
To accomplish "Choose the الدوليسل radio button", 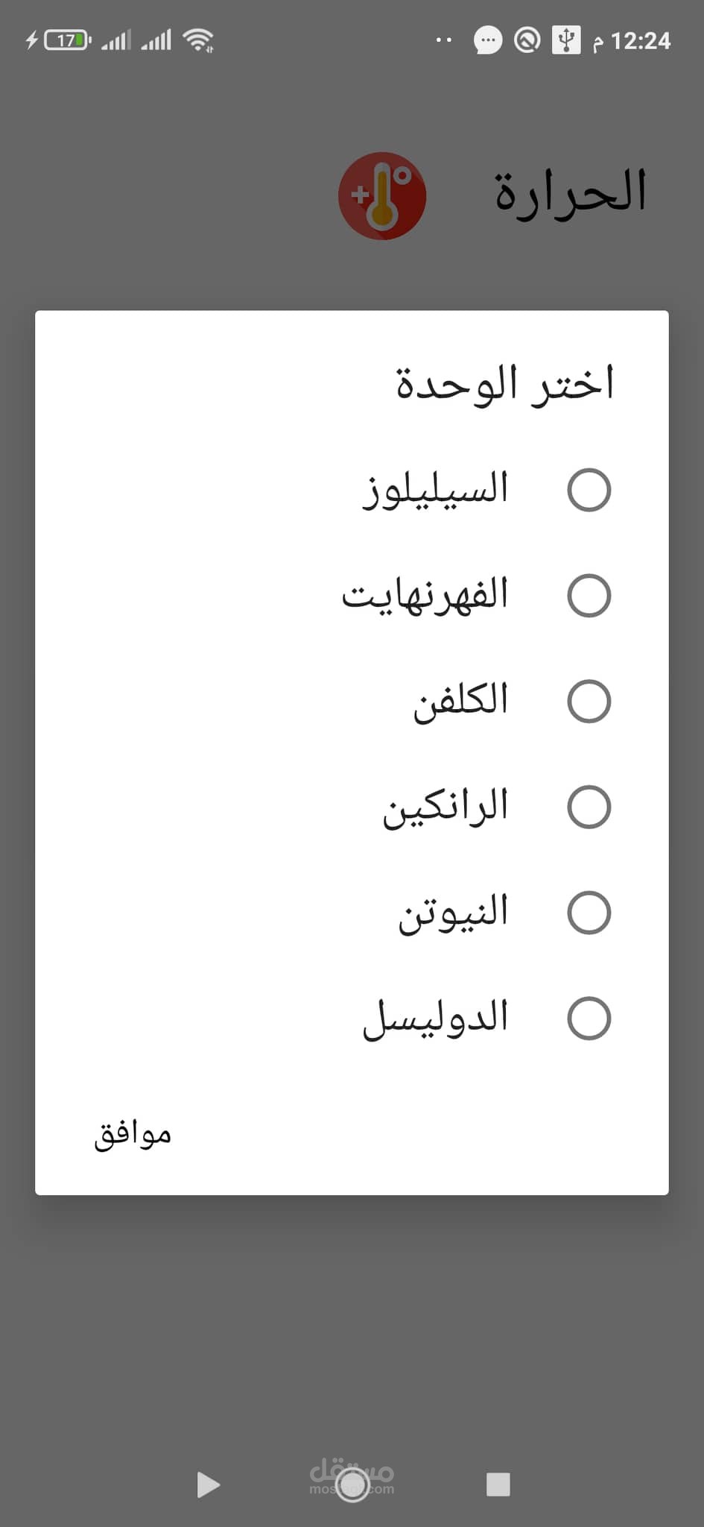I will [589, 1018].
